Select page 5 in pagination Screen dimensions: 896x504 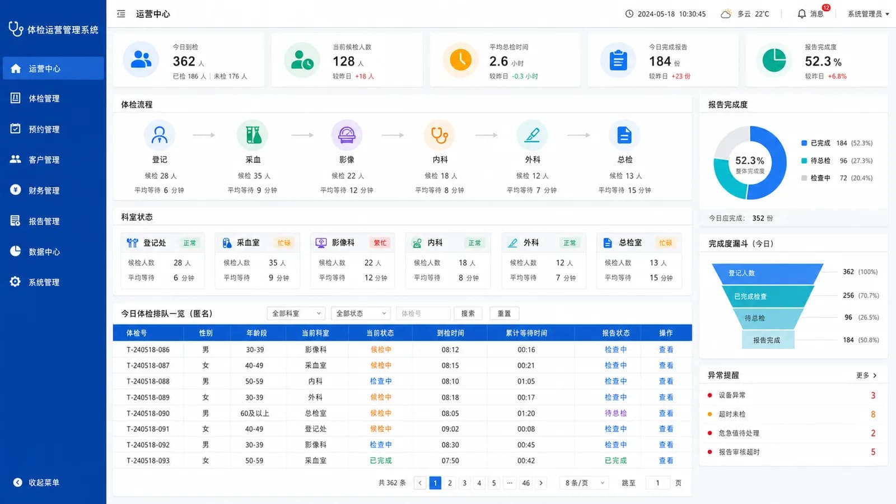[x=493, y=483]
